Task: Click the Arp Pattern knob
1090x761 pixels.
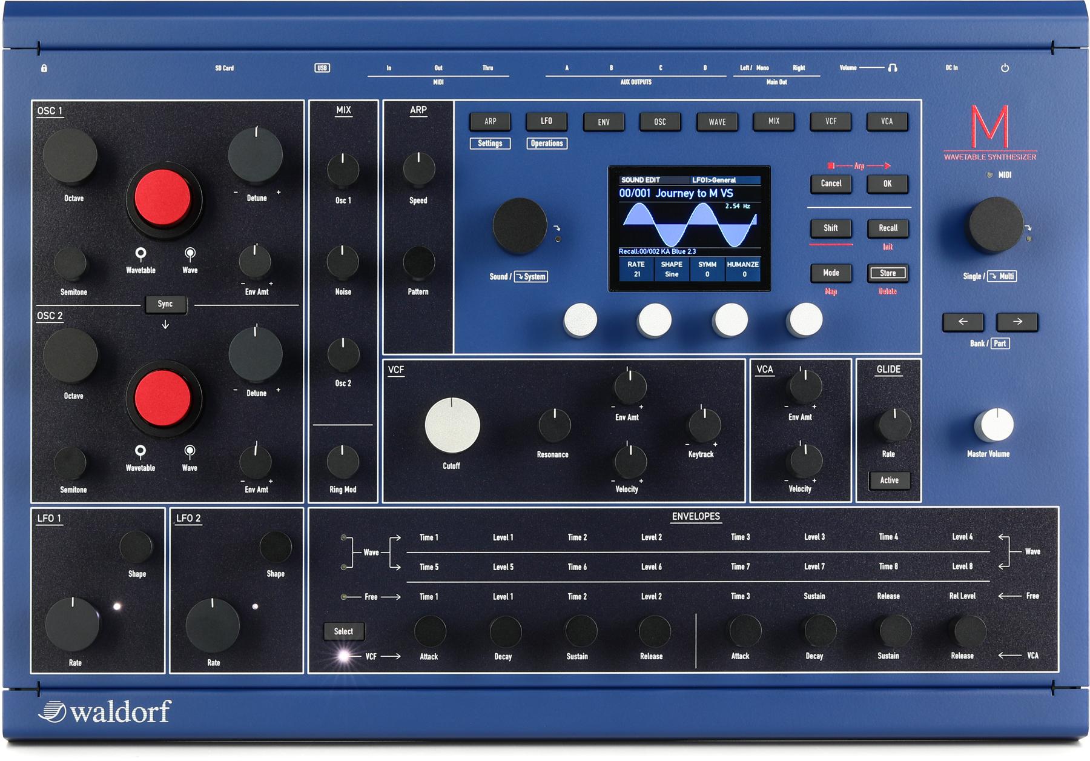Action: (419, 263)
